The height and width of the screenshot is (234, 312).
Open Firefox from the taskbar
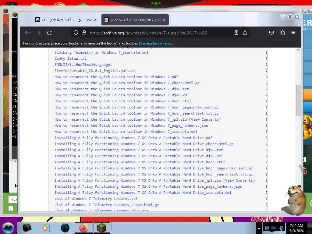(x=83, y=228)
